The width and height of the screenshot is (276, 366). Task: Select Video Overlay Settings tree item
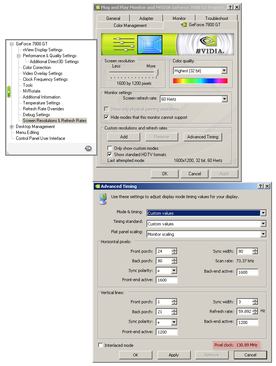43,73
